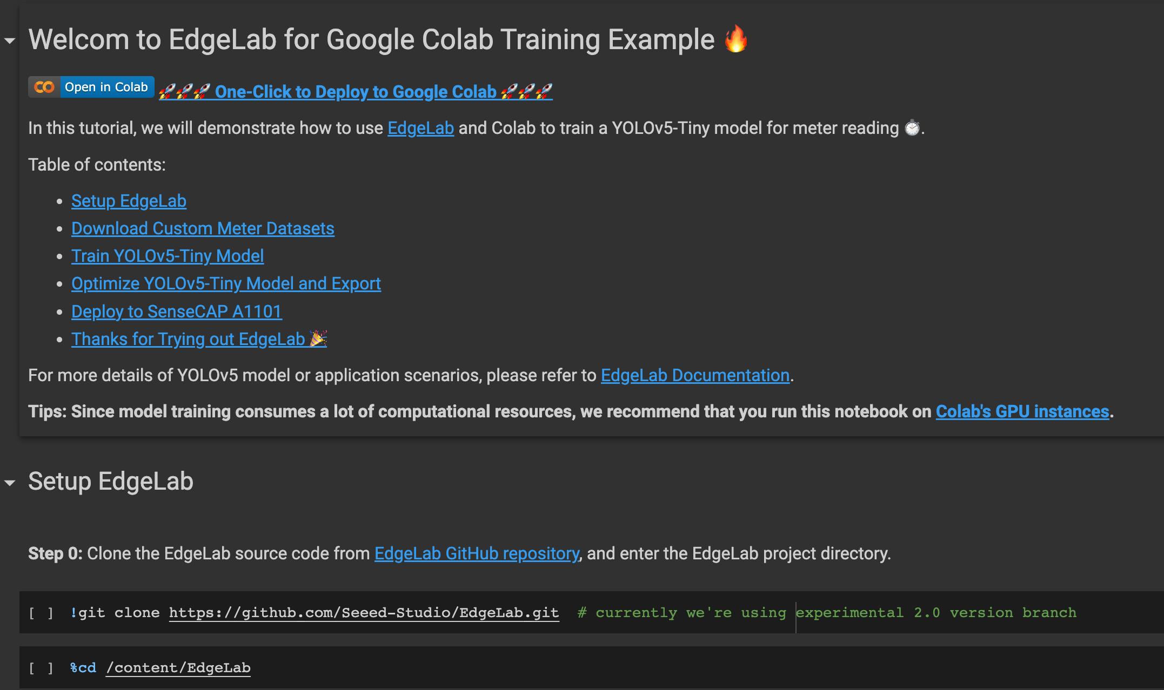Place cursor in the git clone comment text
Viewport: 1164px width, 690px height.
point(827,613)
